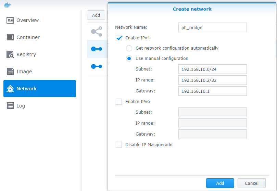The image size is (277, 191).
Task: Select the highlighted blue bridge network icon
Action: point(97,49)
